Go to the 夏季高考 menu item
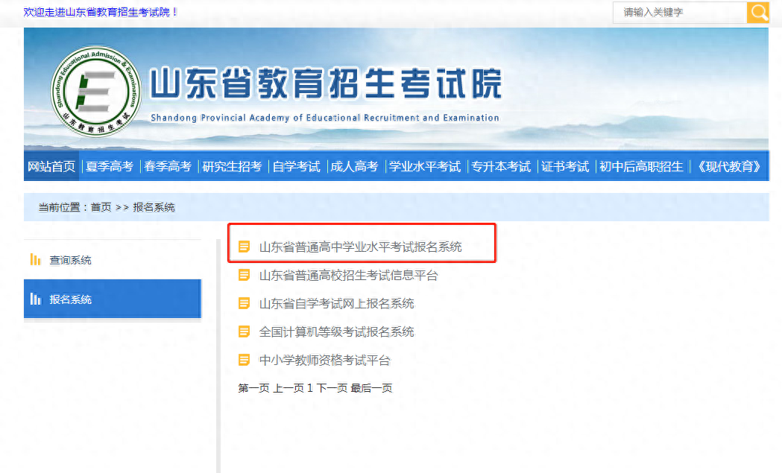Screen dimensions: 782x473 pos(110,167)
